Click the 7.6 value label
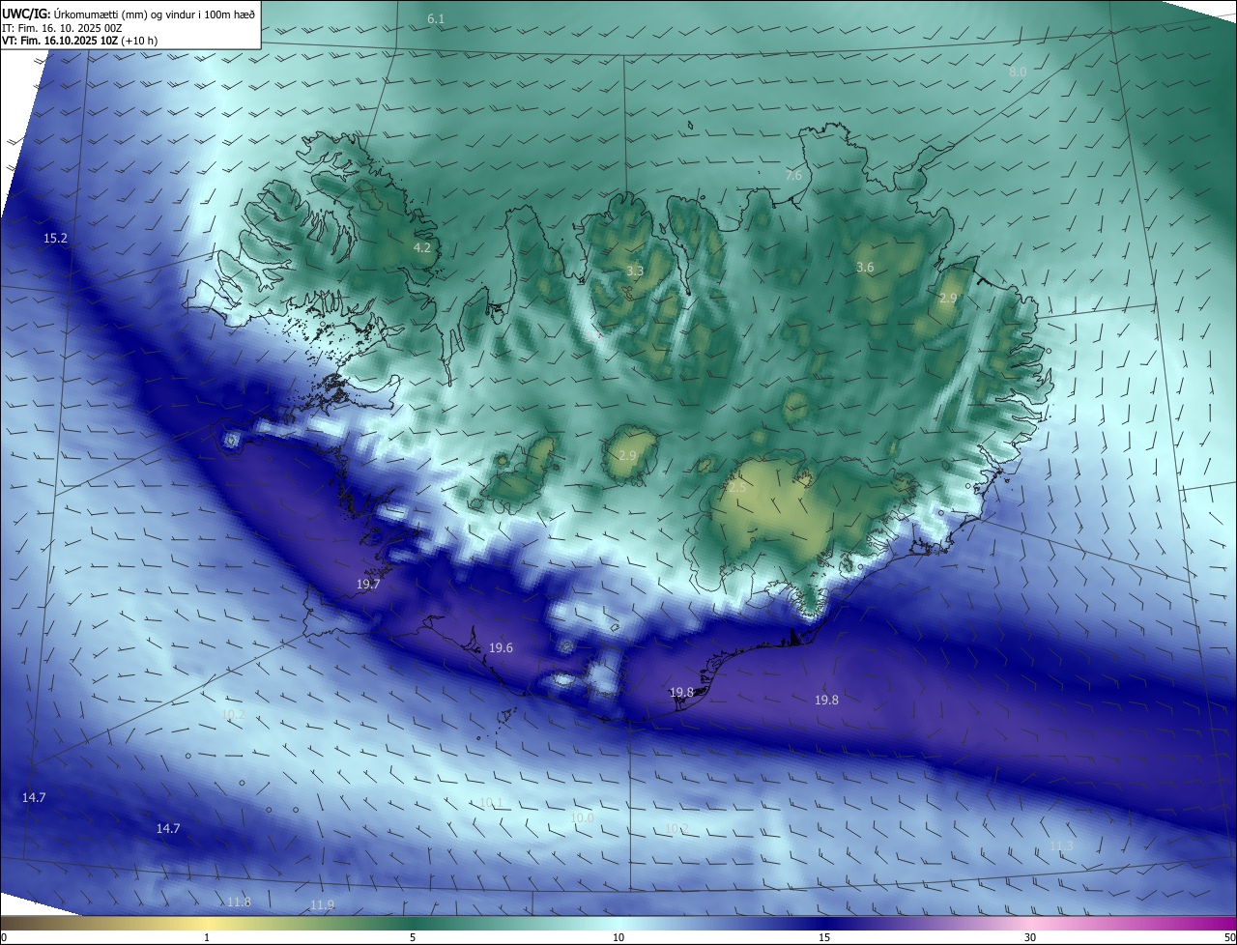This screenshot has height=945, width=1237. tap(793, 176)
